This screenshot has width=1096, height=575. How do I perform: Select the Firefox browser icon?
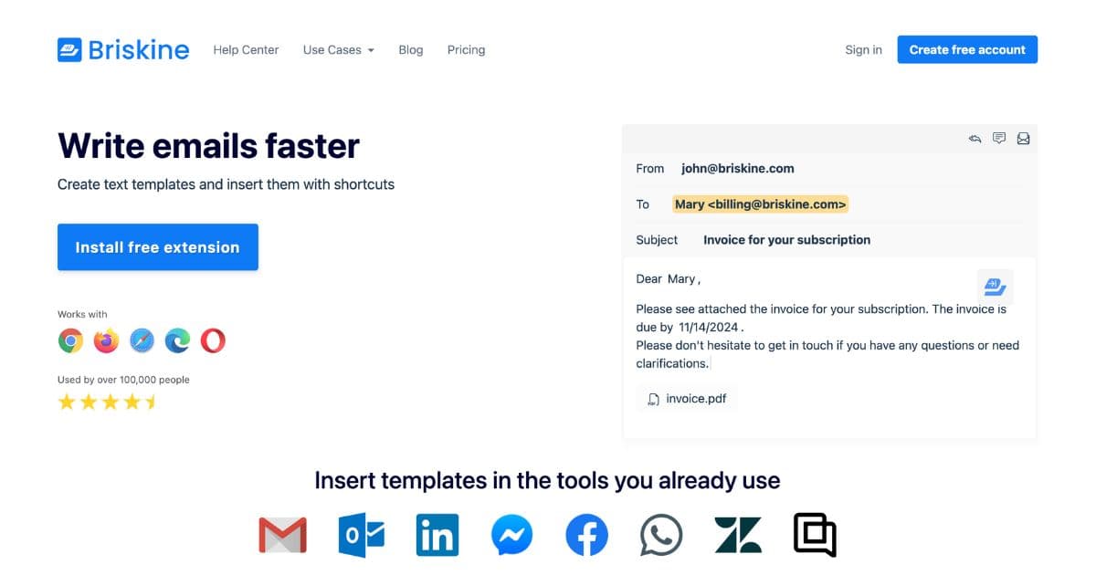click(106, 340)
